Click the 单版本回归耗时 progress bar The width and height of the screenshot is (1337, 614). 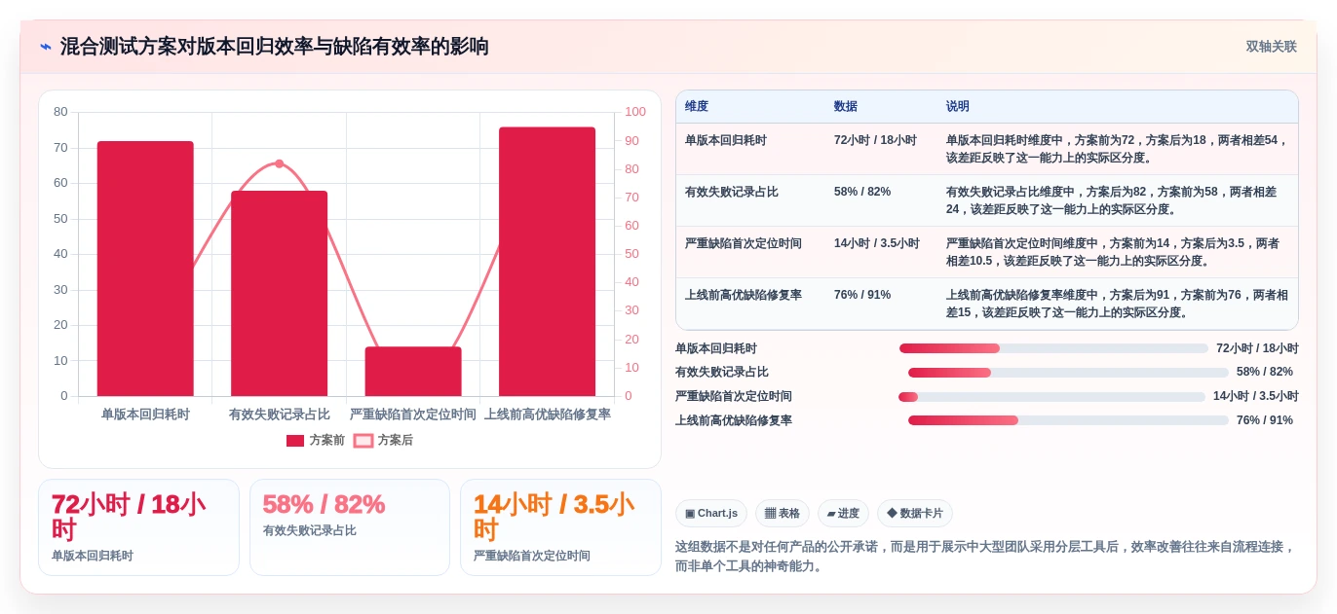1053,348
